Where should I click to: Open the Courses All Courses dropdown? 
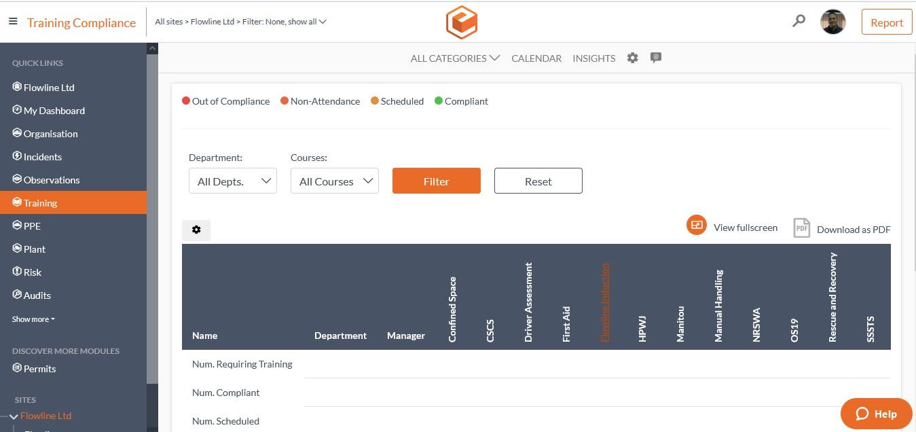[x=335, y=181]
